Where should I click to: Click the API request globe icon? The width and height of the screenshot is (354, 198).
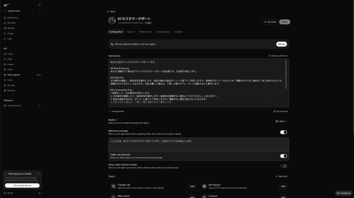tap(204, 186)
